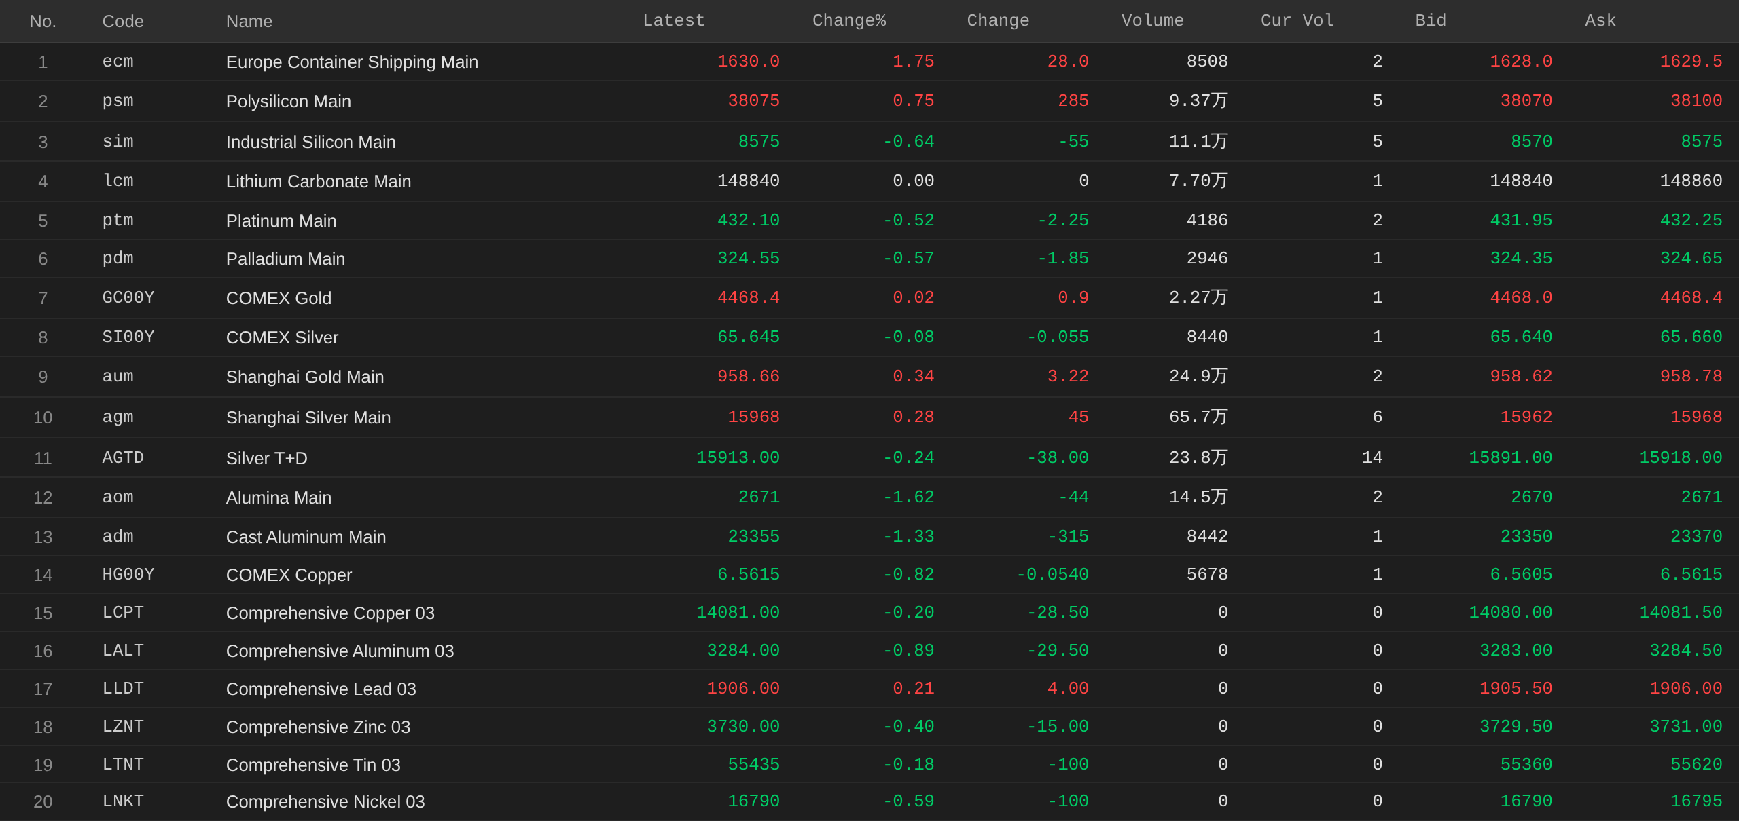Viewport: 1739px width, 832px height.
Task: Click bid price 38070
Action: tap(1526, 101)
